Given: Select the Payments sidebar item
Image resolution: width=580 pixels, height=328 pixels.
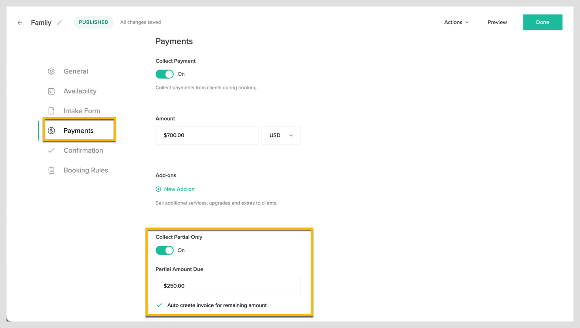Looking at the screenshot, I should 79,131.
